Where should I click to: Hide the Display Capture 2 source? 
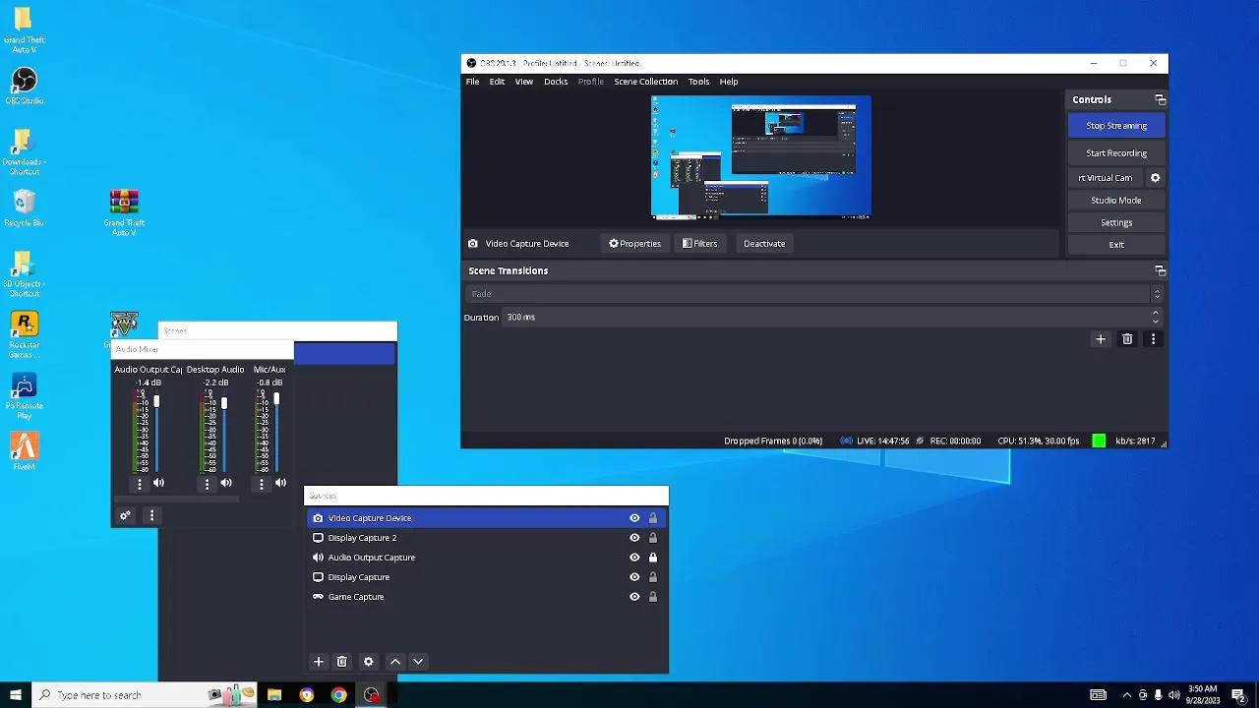click(x=634, y=538)
